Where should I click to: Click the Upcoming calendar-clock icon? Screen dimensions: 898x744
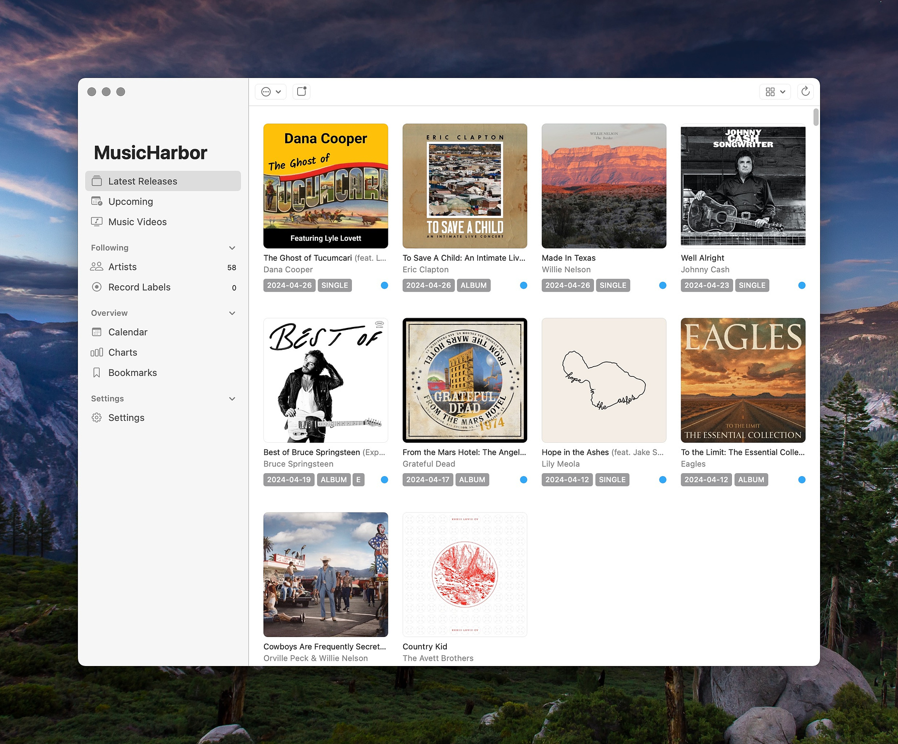(97, 201)
